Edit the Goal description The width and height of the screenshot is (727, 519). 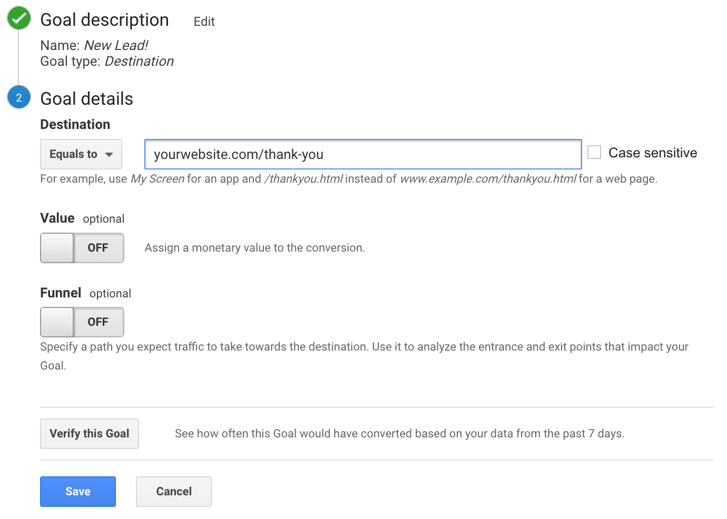tap(204, 22)
